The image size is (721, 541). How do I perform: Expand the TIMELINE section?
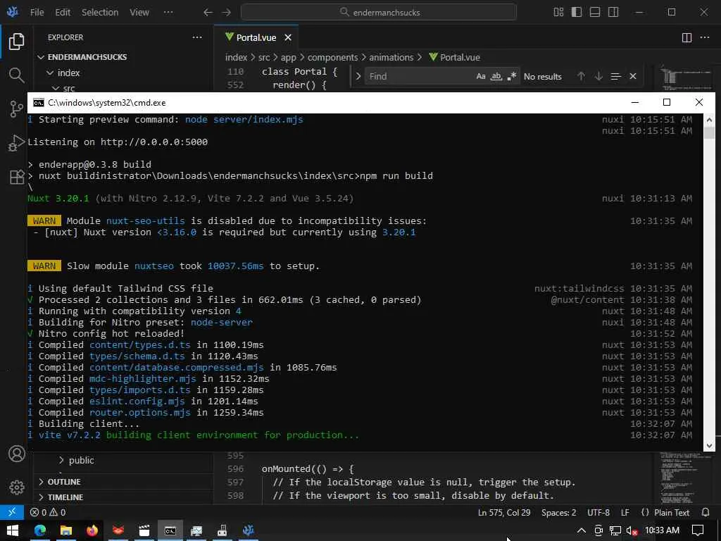coord(65,497)
